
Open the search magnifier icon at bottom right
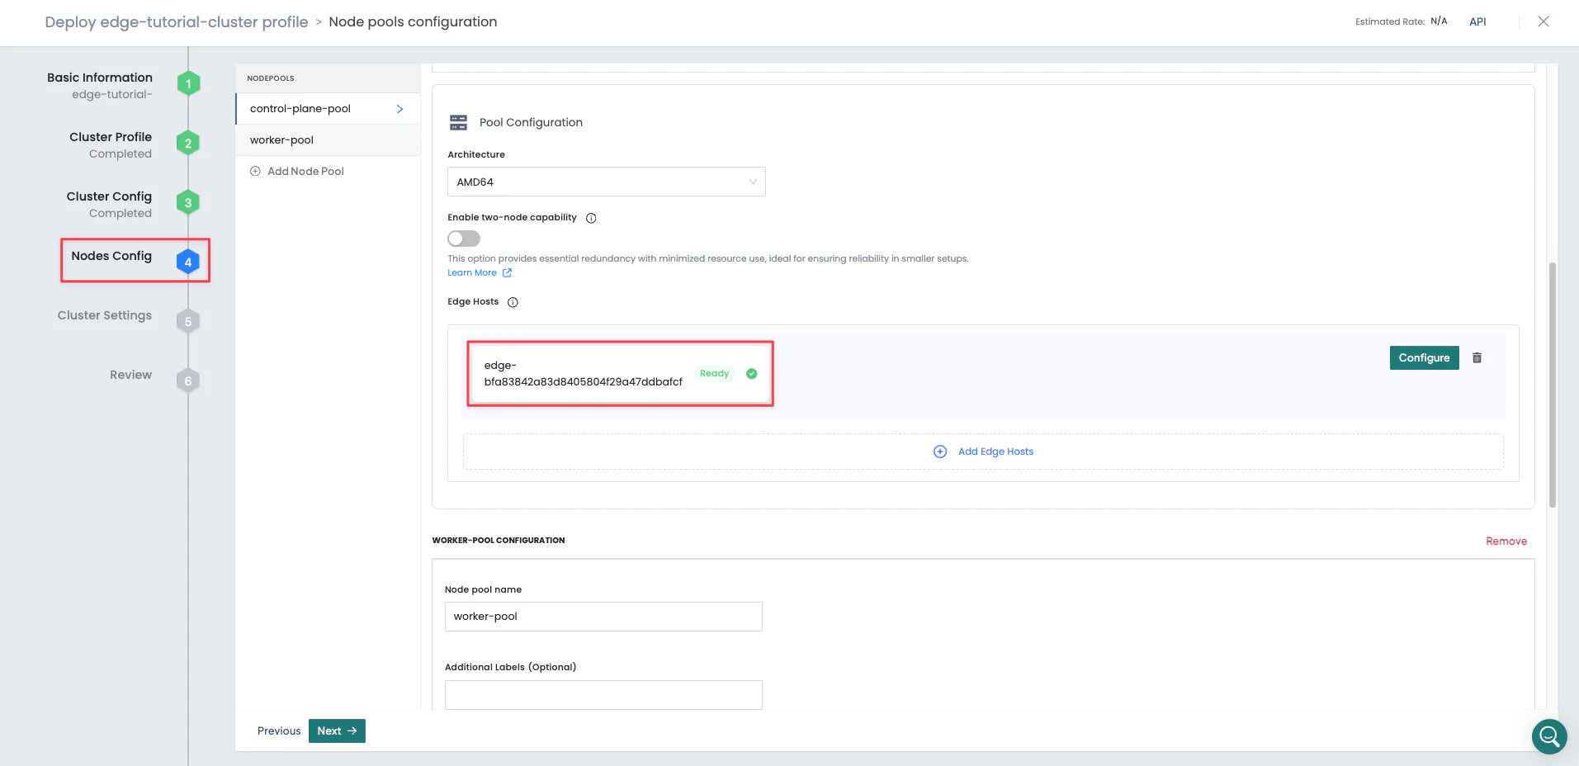pyautogui.click(x=1548, y=736)
